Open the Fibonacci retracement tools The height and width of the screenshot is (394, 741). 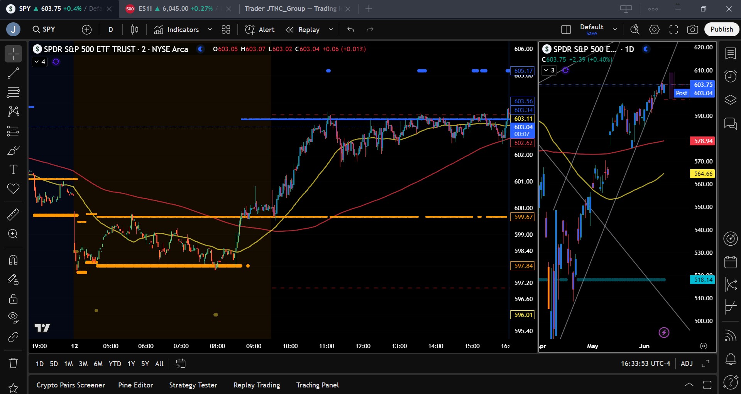(13, 92)
